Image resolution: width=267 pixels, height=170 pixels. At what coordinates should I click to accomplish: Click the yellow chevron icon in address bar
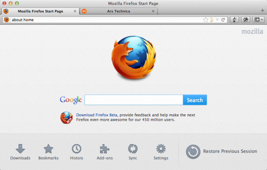coord(212,20)
